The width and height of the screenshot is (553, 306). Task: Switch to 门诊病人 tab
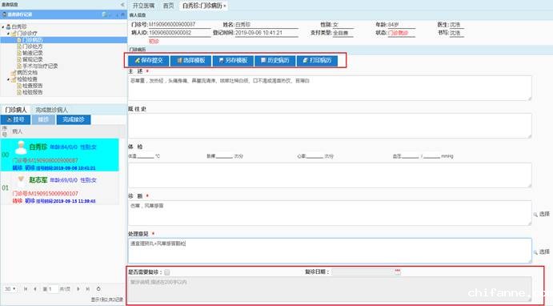(16, 110)
